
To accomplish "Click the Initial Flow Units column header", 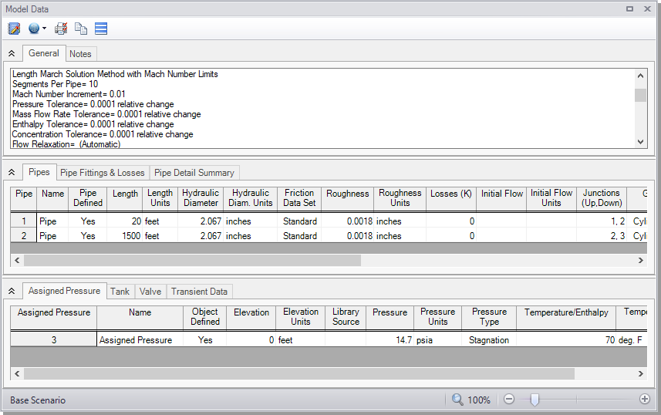I will (x=551, y=198).
